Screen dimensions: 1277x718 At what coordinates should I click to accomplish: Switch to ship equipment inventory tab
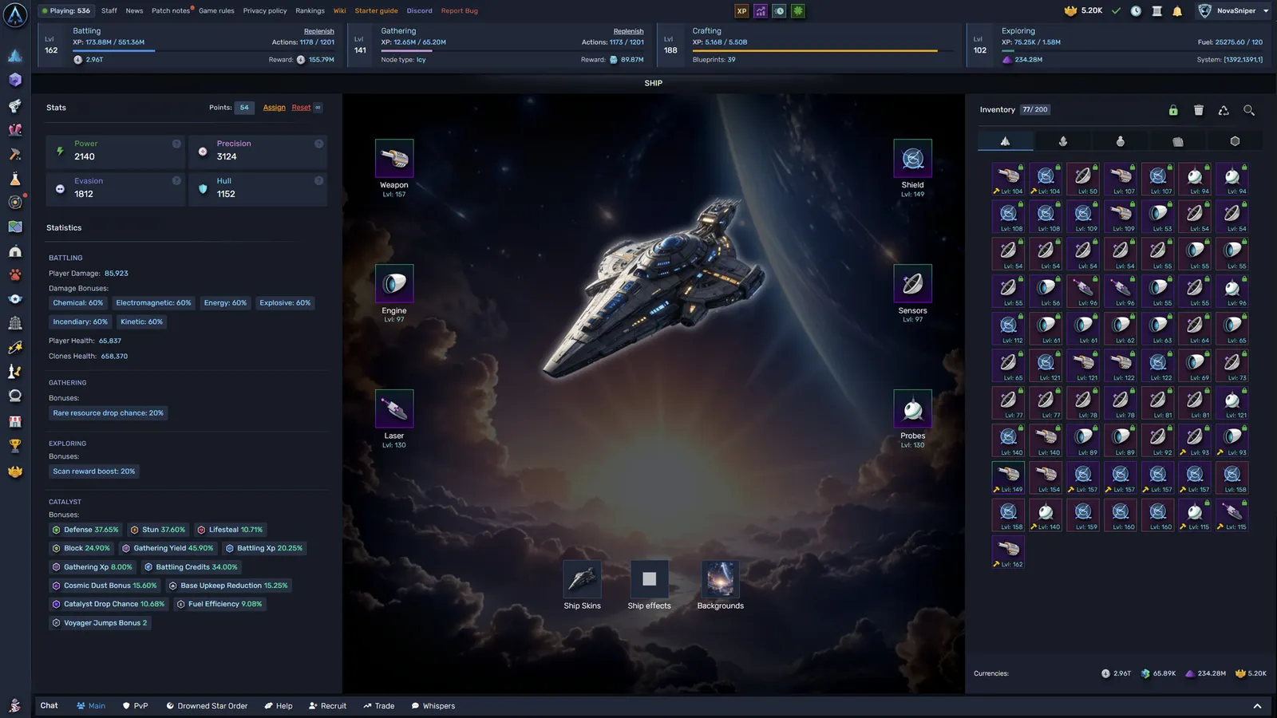[1005, 141]
